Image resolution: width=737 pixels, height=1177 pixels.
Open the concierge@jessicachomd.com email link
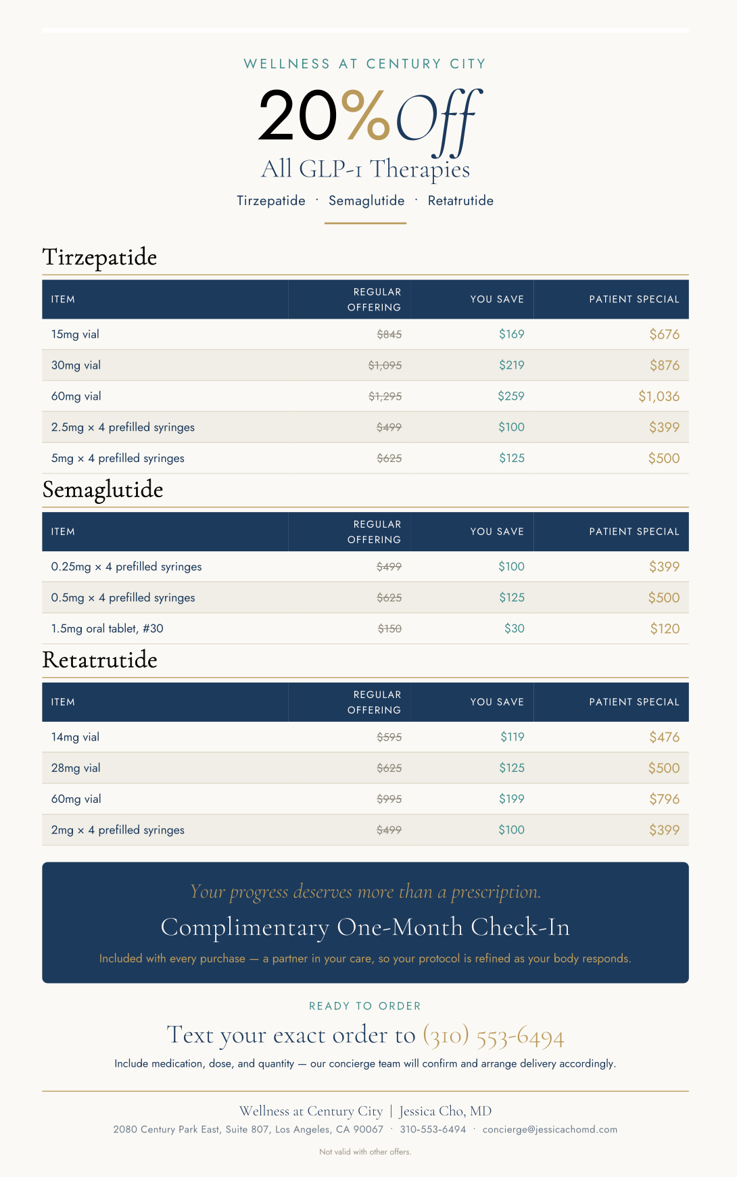550,1129
